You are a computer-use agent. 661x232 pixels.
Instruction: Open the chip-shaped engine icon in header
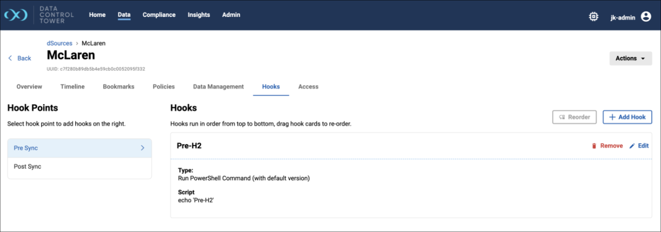593,16
